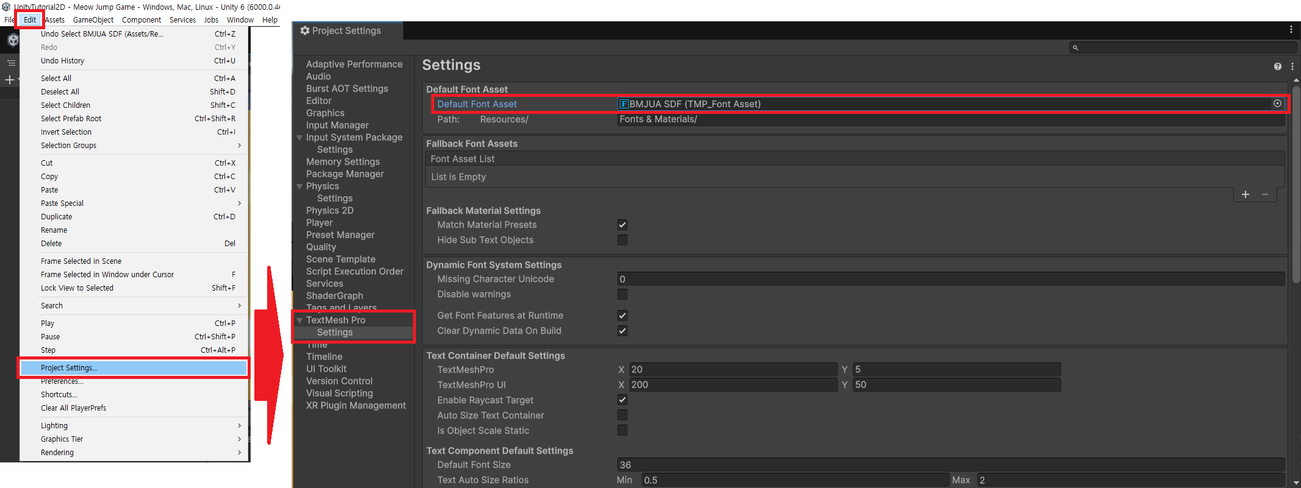
Task: Select XR Plugin Management category
Action: point(356,406)
